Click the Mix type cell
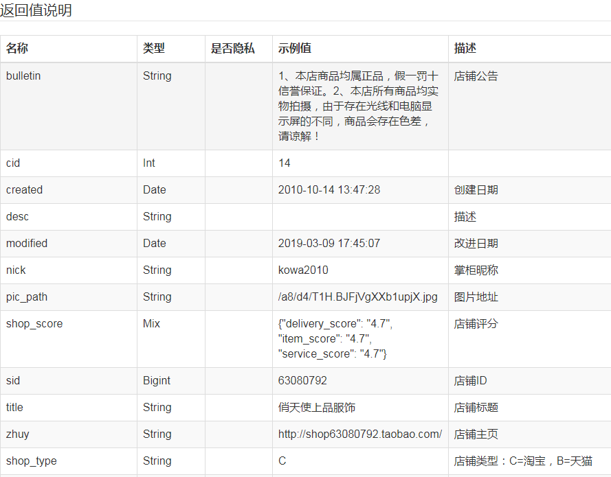The width and height of the screenshot is (611, 477). (x=152, y=324)
